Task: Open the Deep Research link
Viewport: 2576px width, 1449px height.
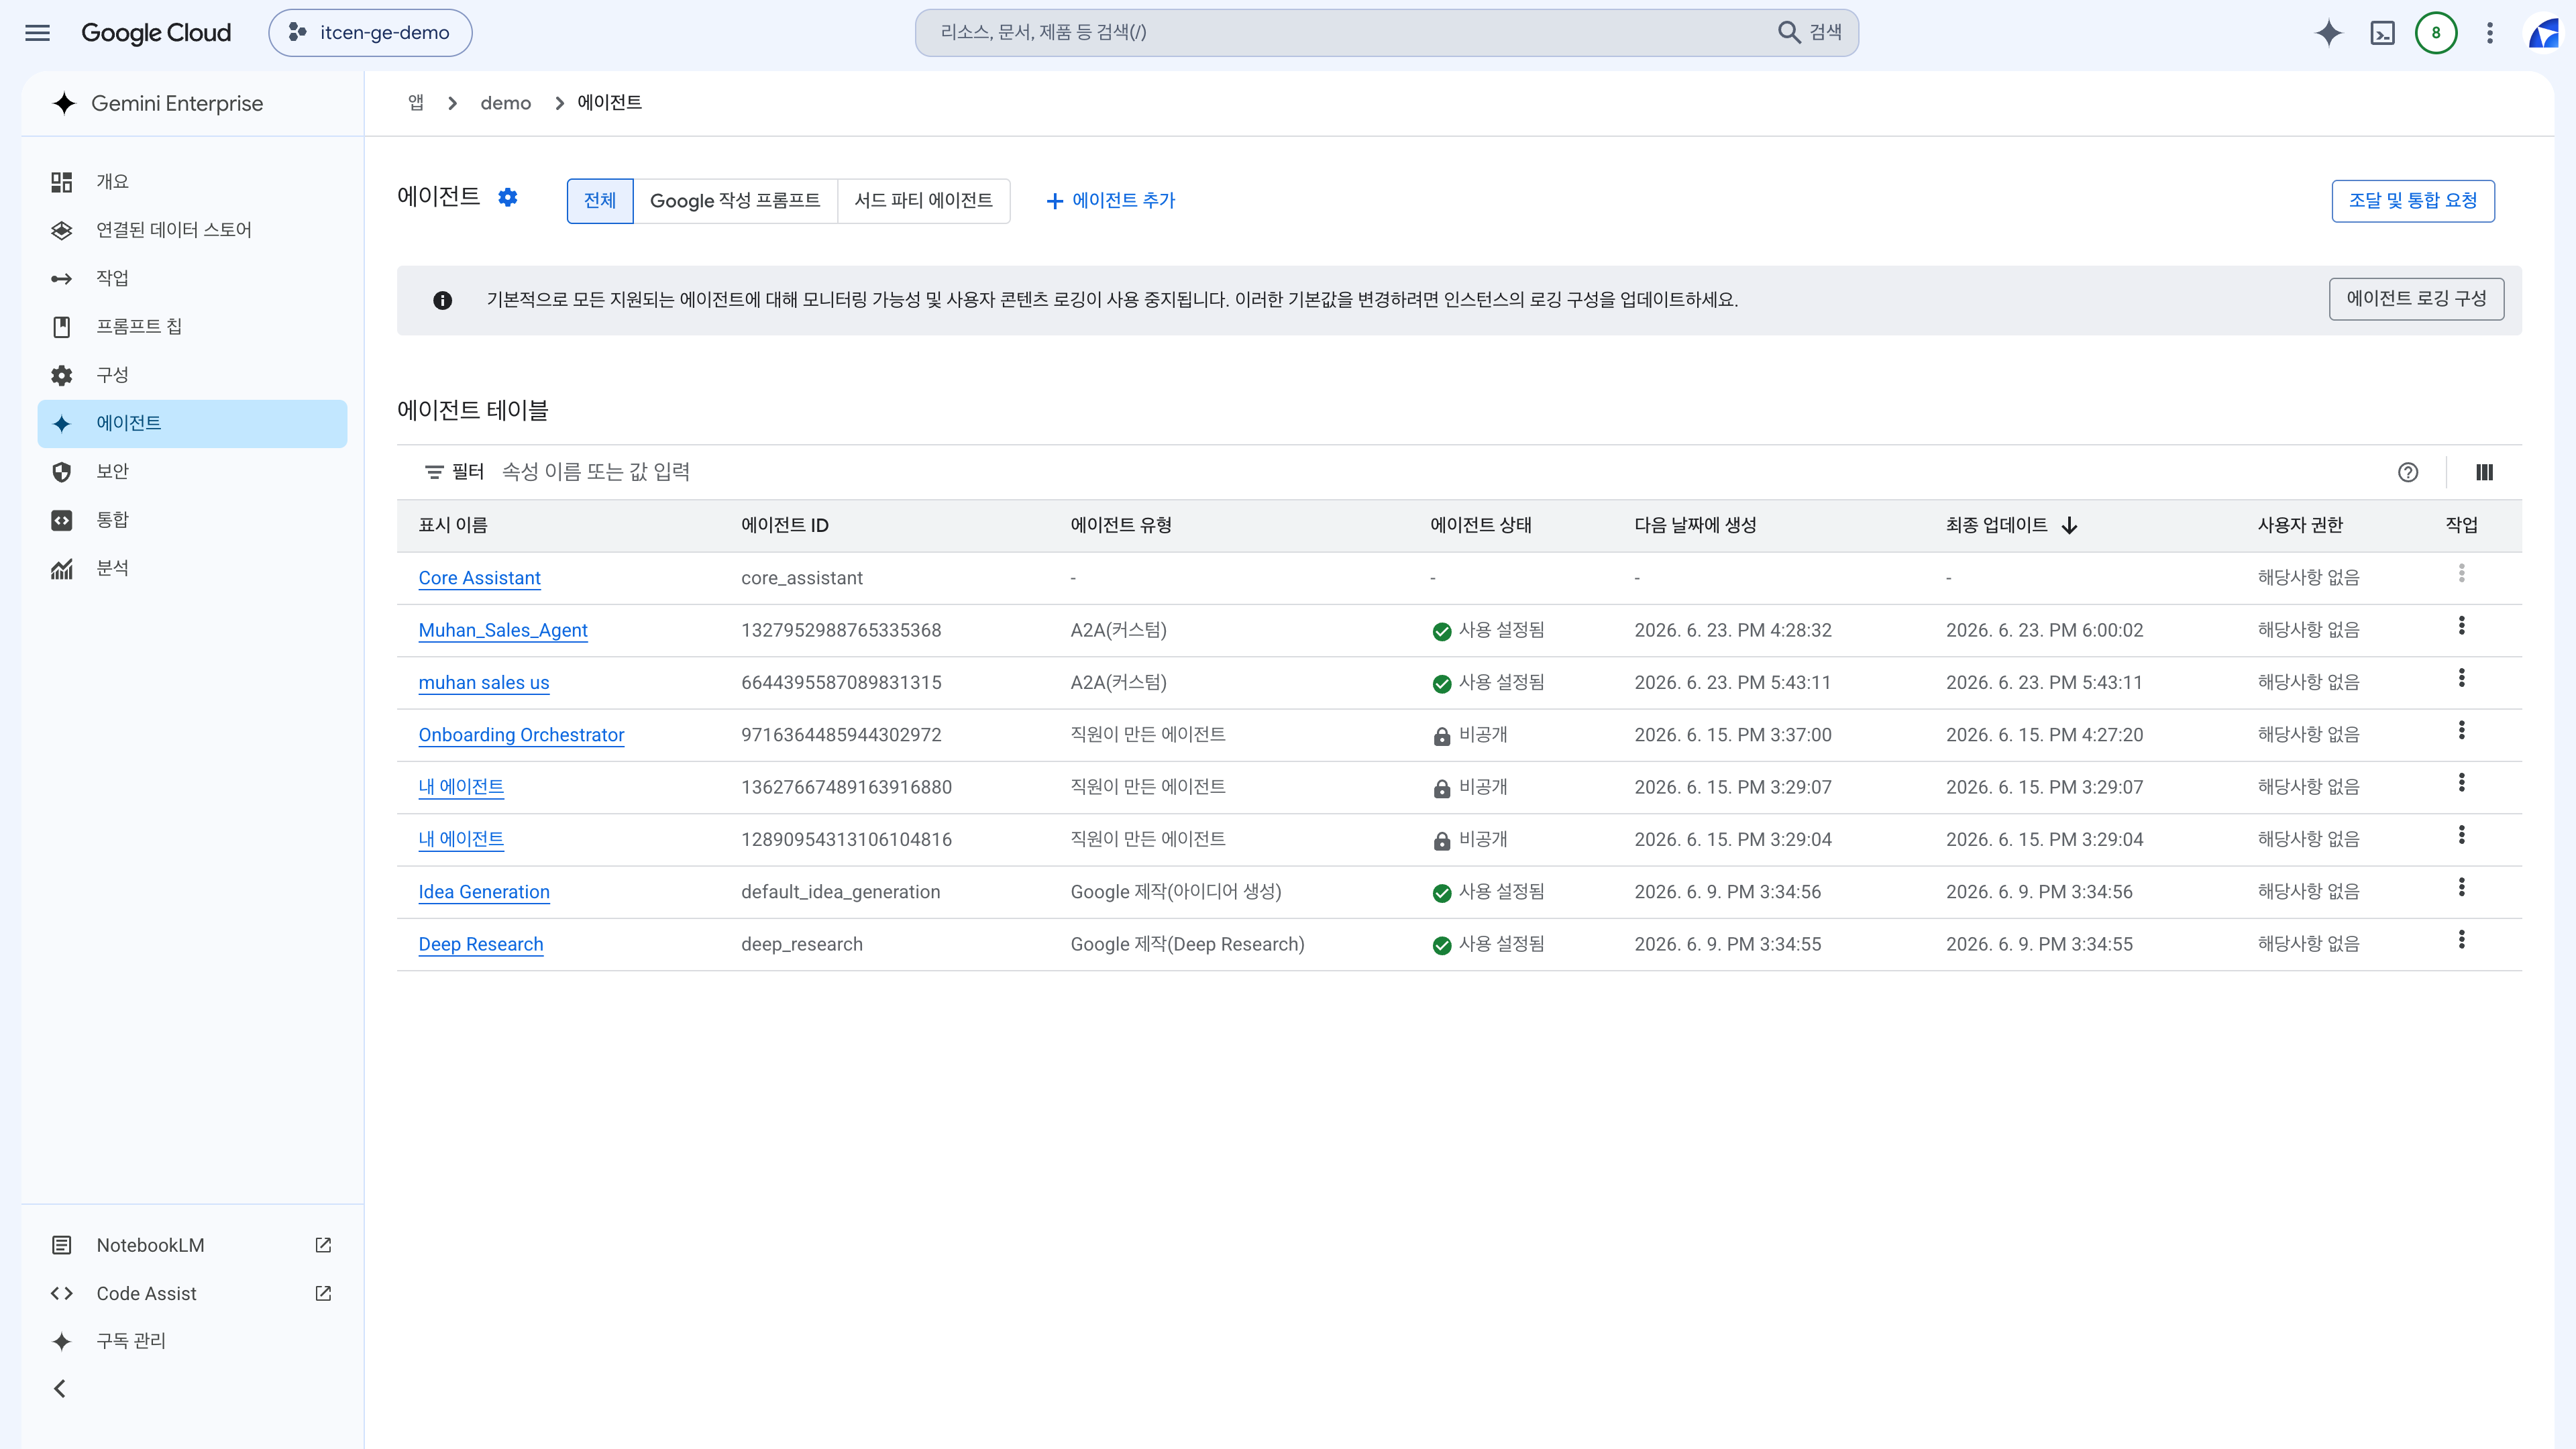Action: tap(481, 944)
